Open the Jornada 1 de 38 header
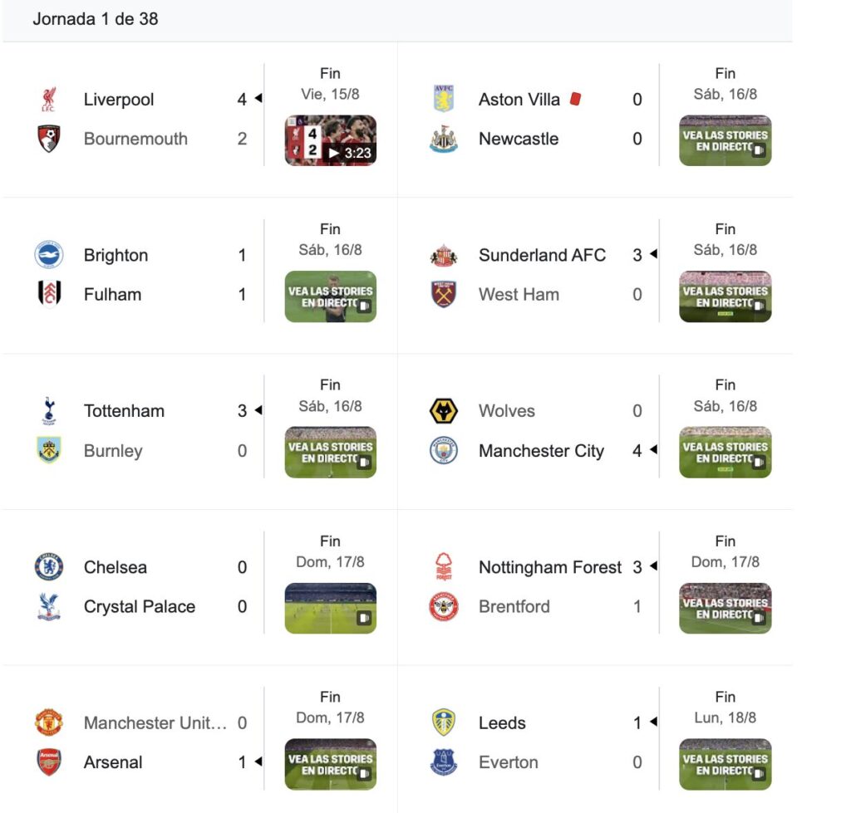 tap(96, 19)
